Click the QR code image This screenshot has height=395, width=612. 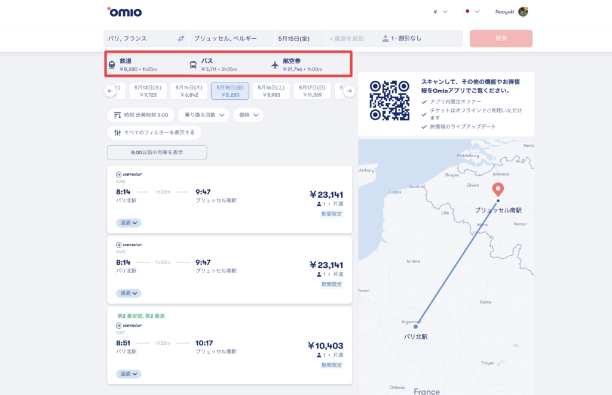coord(390,100)
